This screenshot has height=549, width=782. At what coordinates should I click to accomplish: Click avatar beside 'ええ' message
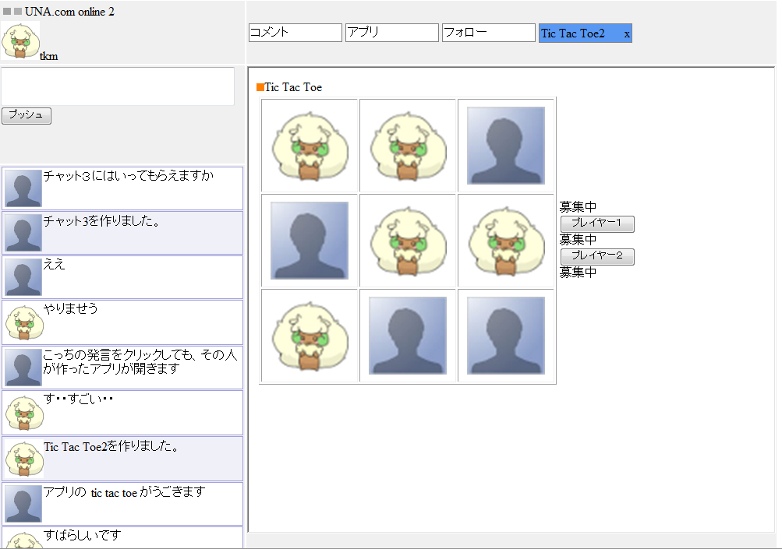point(23,277)
